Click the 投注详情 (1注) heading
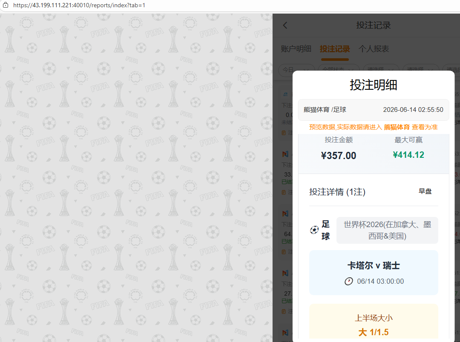Screen dimensions: 460x342 point(337,192)
